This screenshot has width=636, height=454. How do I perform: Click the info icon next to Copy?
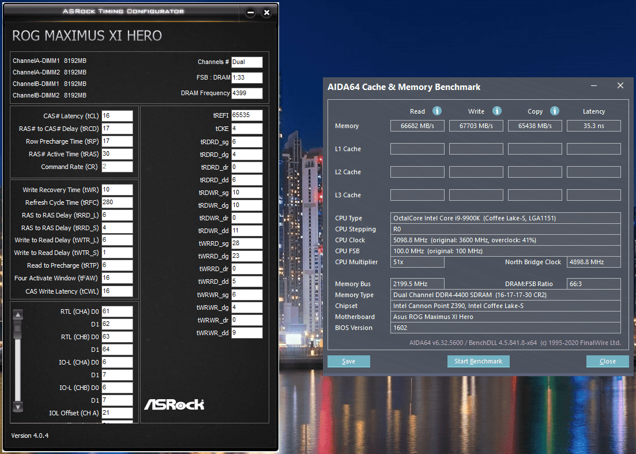(x=555, y=111)
